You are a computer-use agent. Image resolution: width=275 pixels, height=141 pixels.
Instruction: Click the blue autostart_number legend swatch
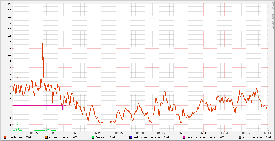[131, 137]
